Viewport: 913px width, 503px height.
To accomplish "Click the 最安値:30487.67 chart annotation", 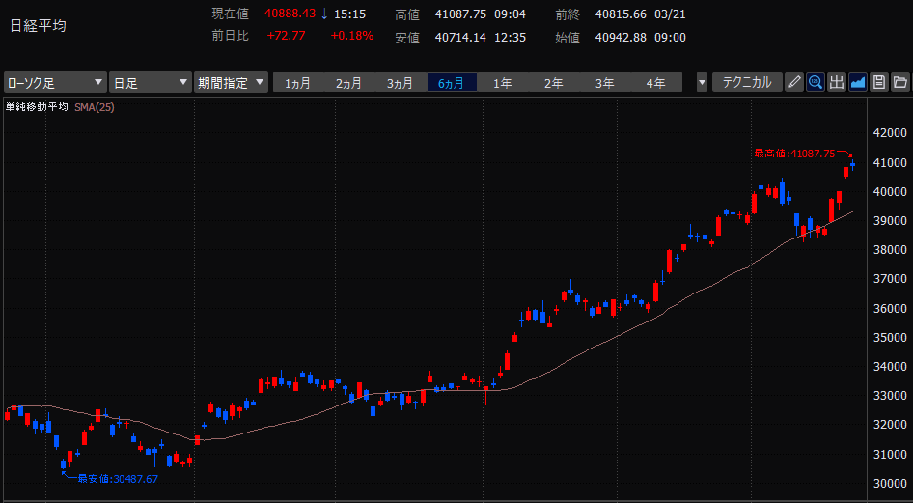I will [118, 479].
